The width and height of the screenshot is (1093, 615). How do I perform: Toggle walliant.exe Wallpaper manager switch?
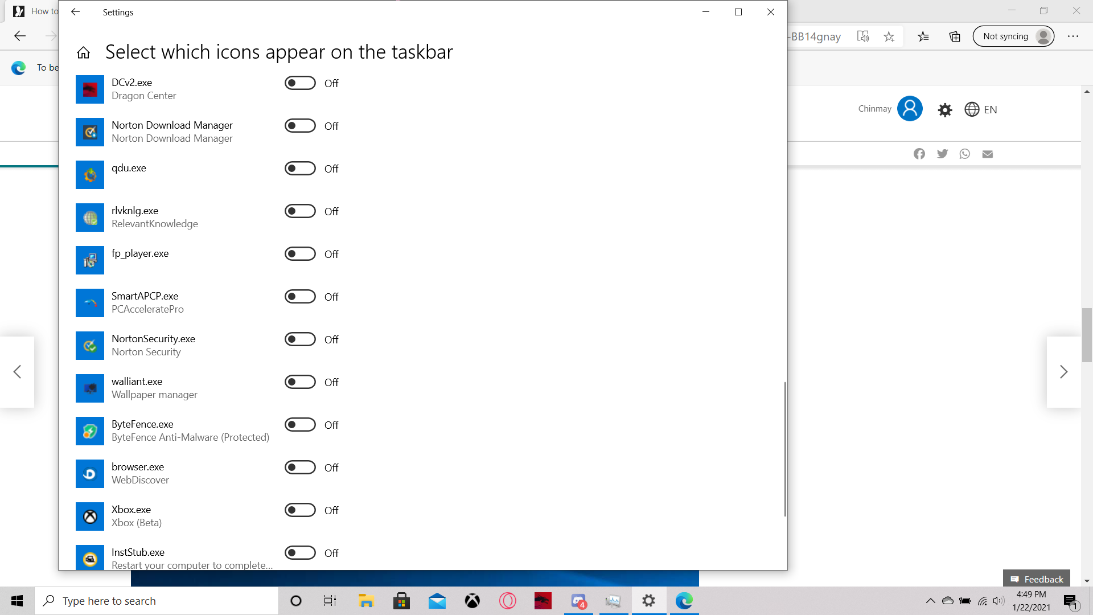(300, 382)
